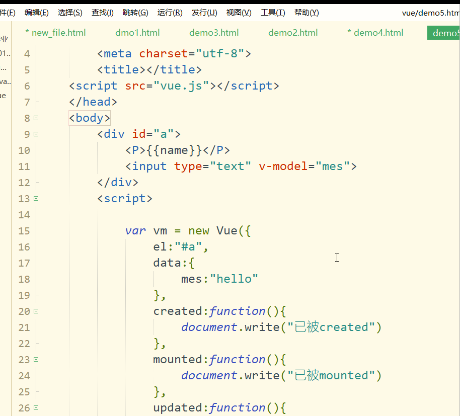Collapse the script fold at line 13
Screen dimensions: 460x416
coord(36,199)
